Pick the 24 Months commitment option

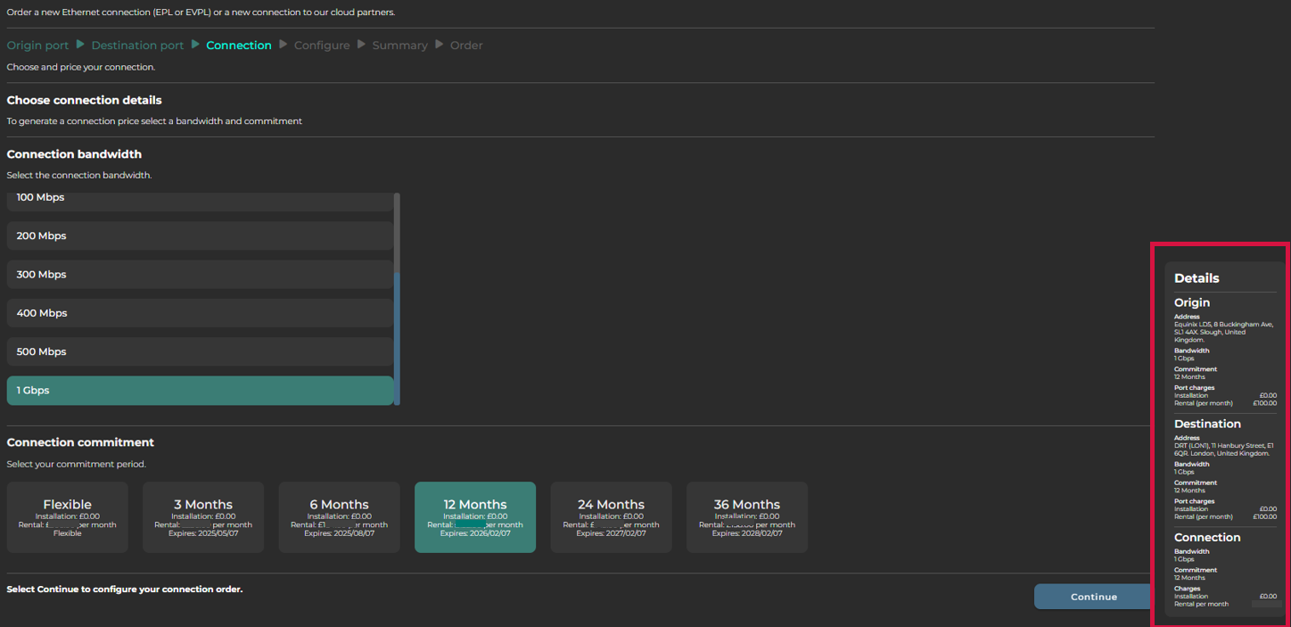click(x=611, y=517)
